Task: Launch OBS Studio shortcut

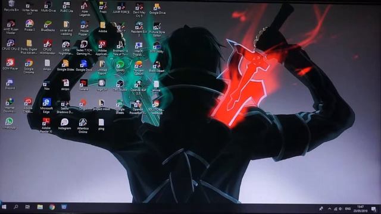Action: 120,86
